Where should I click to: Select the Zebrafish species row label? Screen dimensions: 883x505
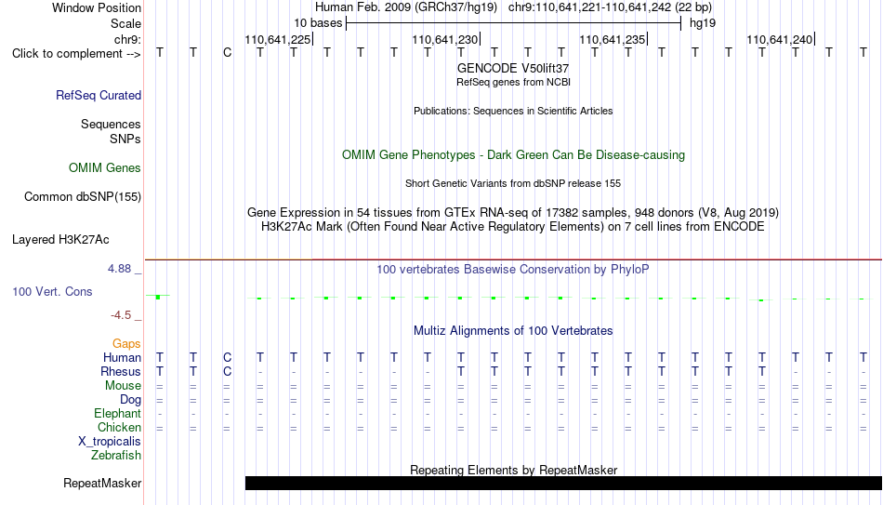116,455
